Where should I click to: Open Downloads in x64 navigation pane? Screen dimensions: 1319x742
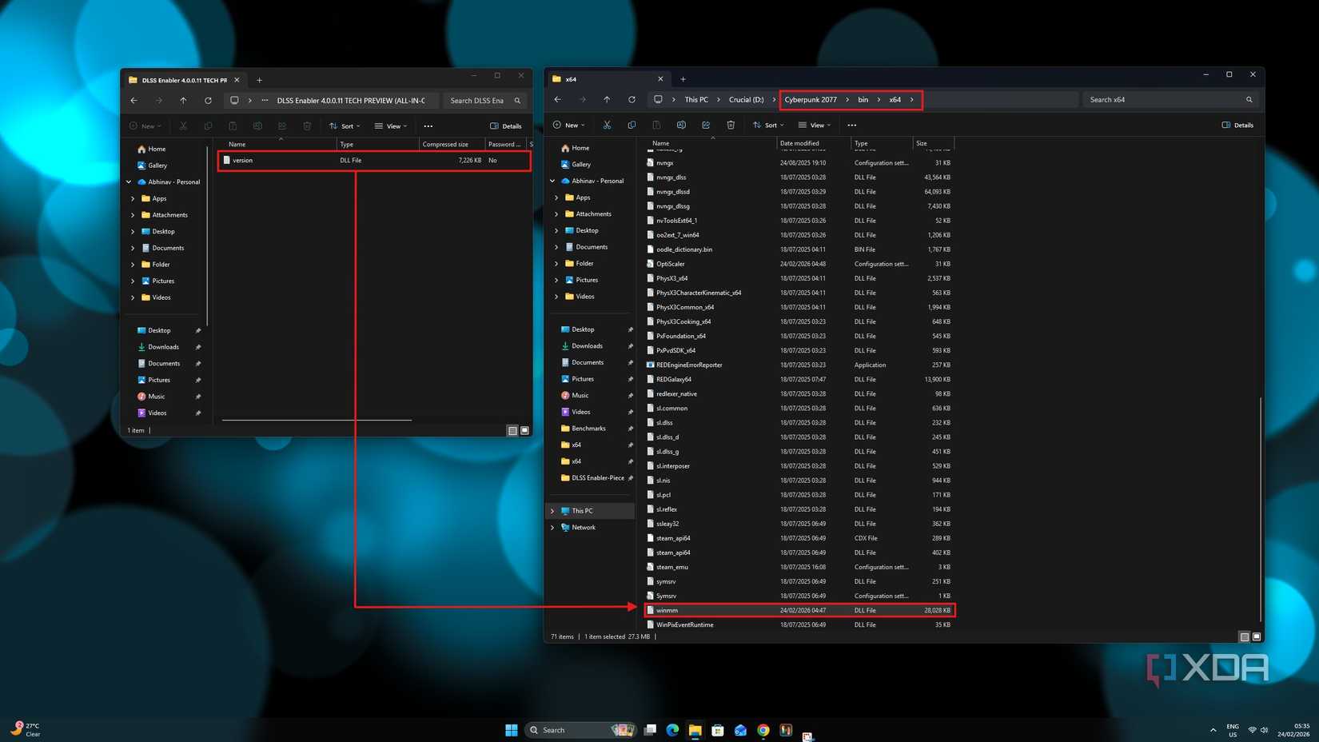(588, 346)
